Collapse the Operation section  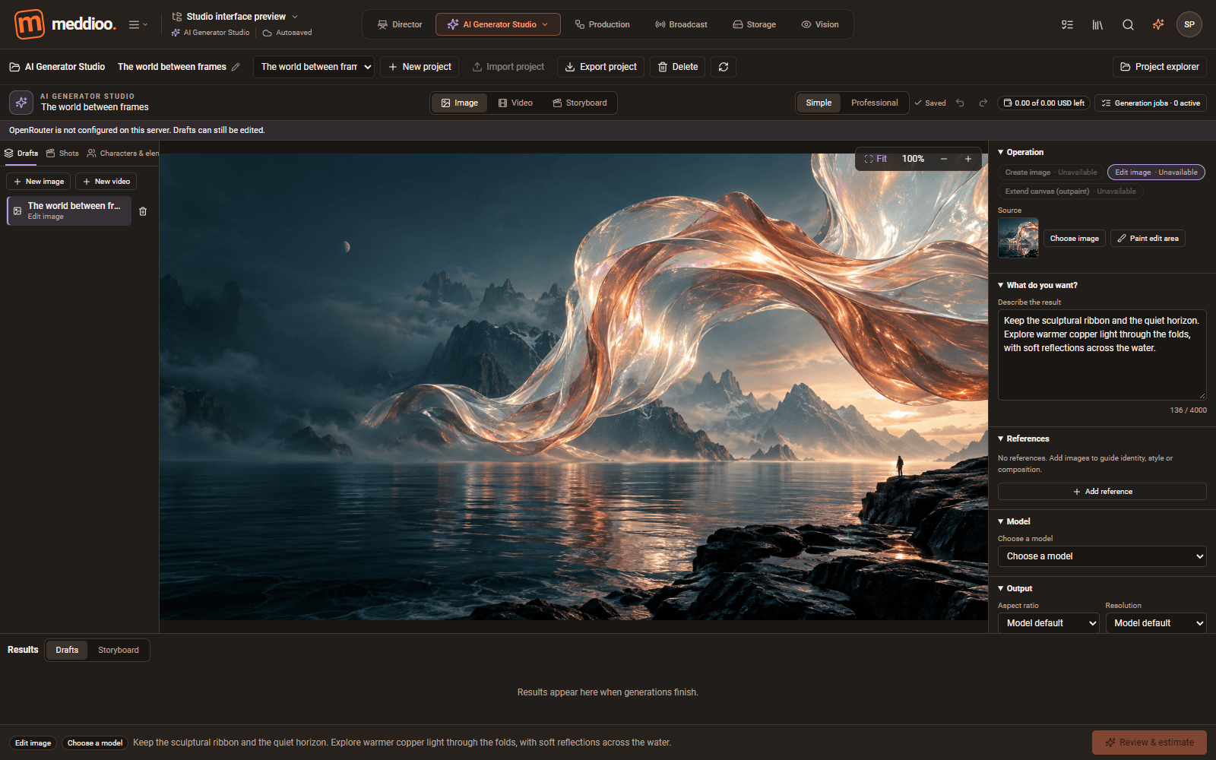coord(1021,152)
